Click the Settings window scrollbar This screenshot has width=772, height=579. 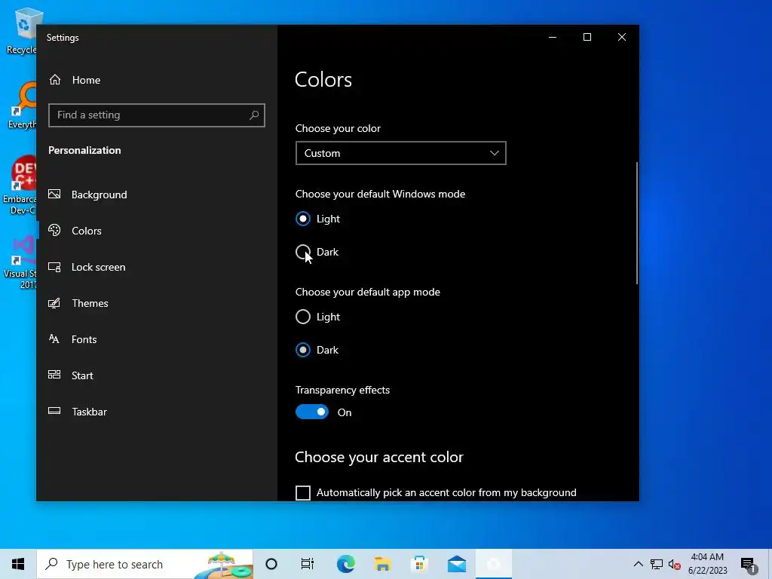(x=636, y=223)
